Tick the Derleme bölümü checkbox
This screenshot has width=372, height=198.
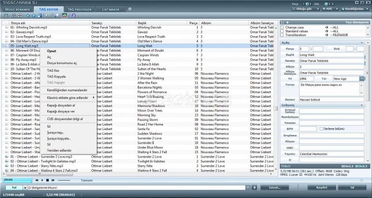[x=321, y=129]
